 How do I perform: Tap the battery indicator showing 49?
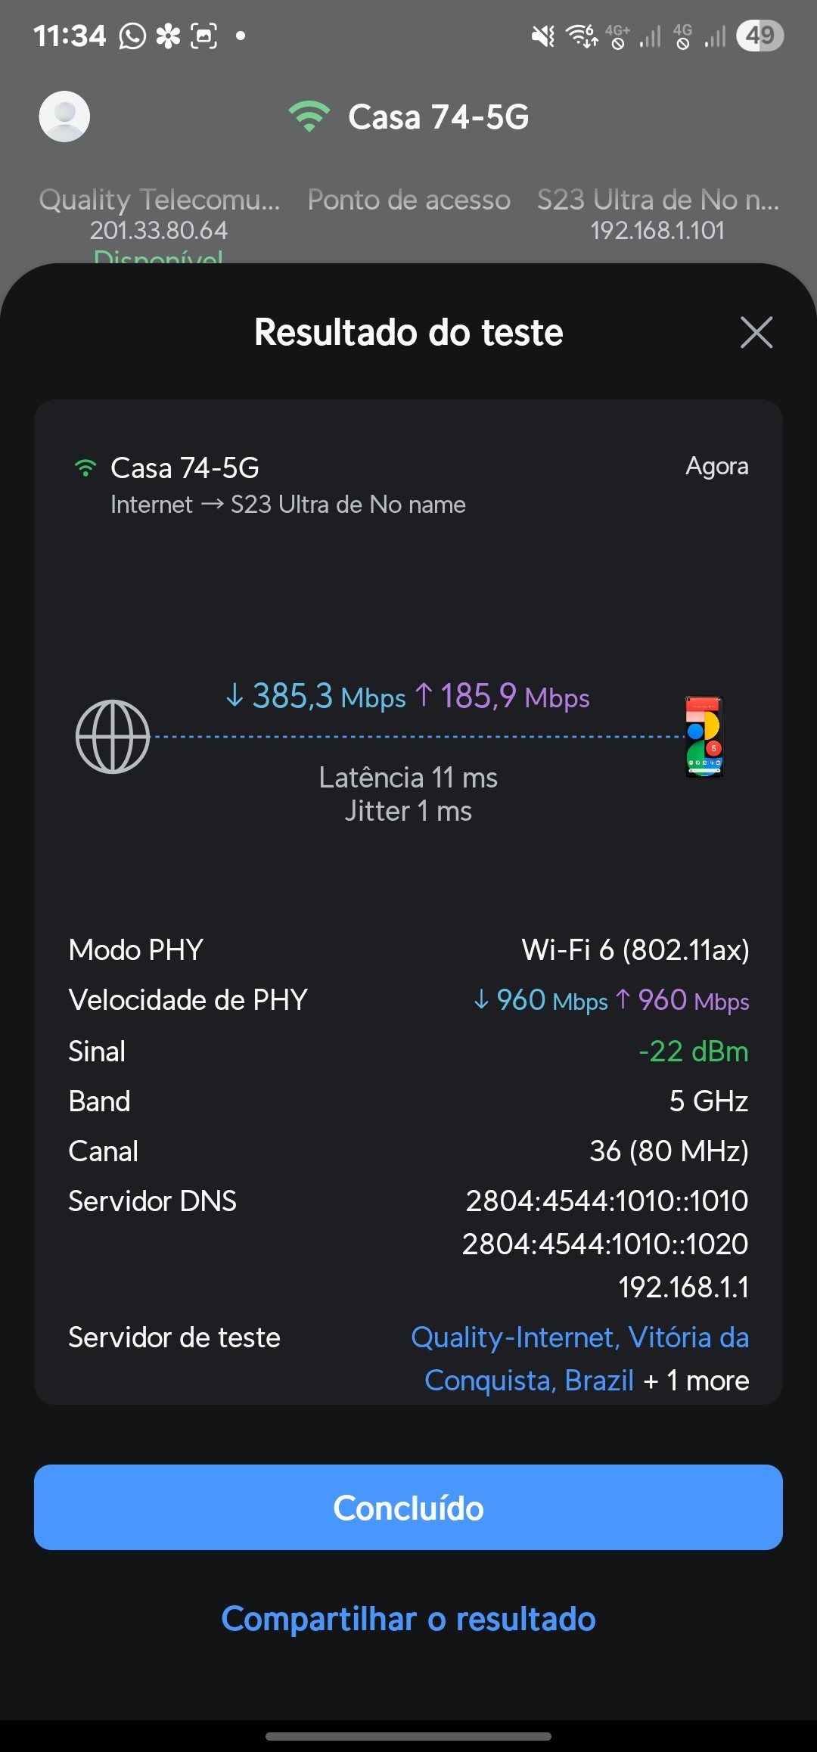click(x=760, y=36)
